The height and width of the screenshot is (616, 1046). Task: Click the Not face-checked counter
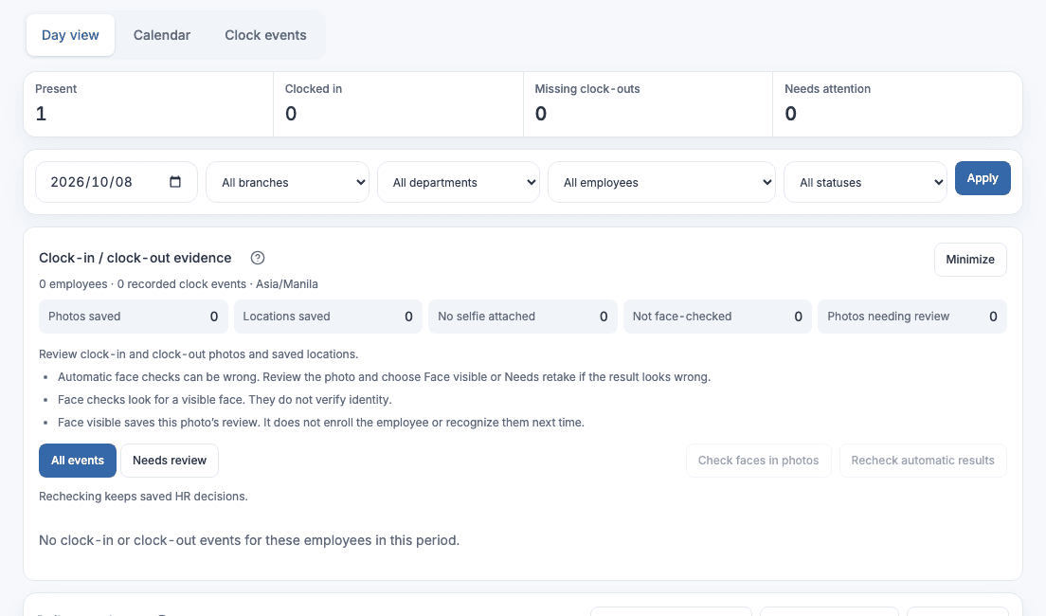tap(718, 317)
